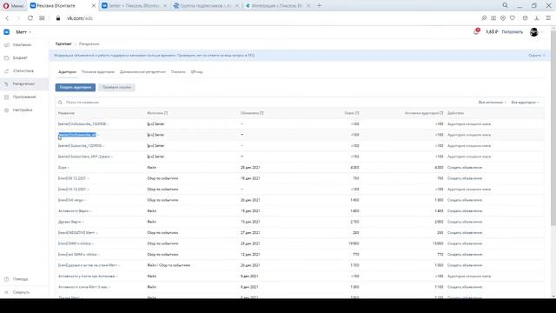Image resolution: width=556 pixels, height=313 pixels.
Task: Expand arrow next to [vieva] 09.12.2021
Action: pos(88,178)
